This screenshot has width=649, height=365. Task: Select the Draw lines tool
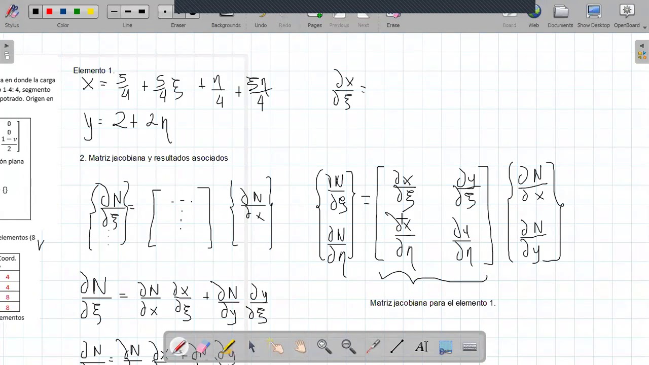[397, 347]
